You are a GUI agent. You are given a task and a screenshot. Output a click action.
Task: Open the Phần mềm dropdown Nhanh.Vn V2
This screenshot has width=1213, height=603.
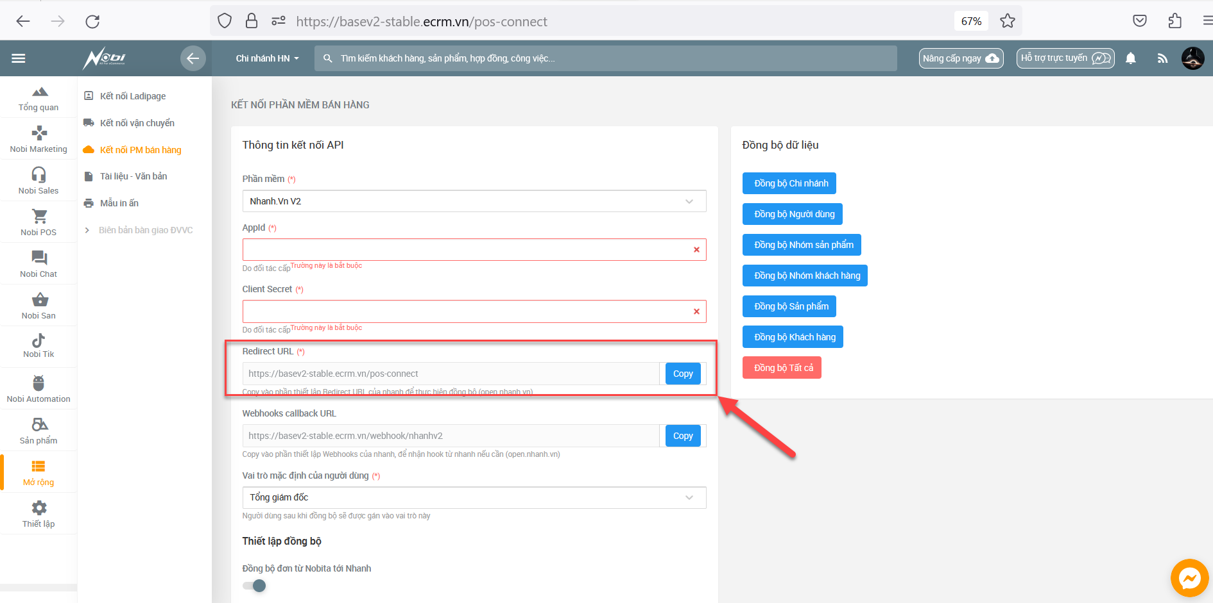(x=474, y=201)
